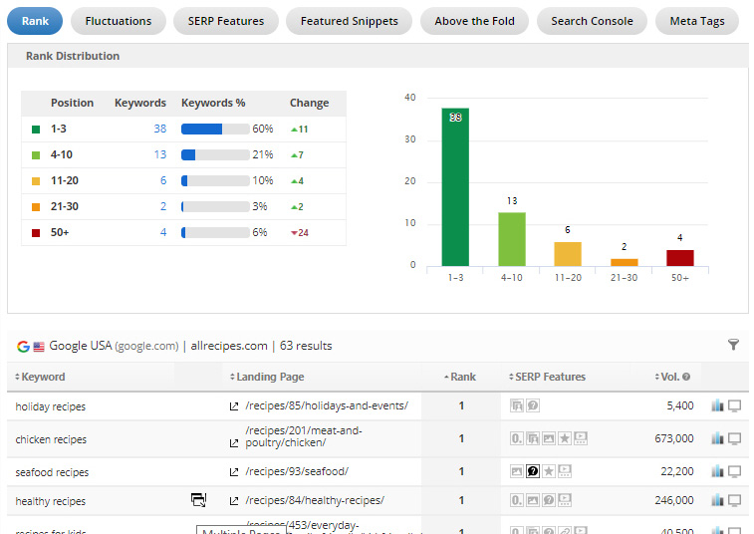The height and width of the screenshot is (534, 754).
Task: Click the 38 keywords link for positions 1-3
Action: coord(159,130)
